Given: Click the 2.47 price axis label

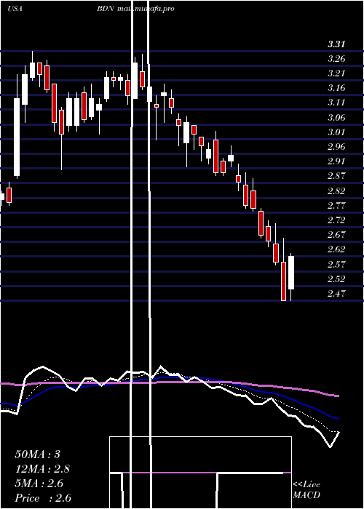Looking at the screenshot, I should point(336,294).
